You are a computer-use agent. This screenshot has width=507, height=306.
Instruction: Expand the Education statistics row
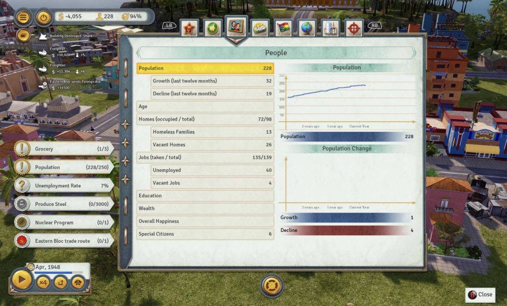tap(205, 196)
